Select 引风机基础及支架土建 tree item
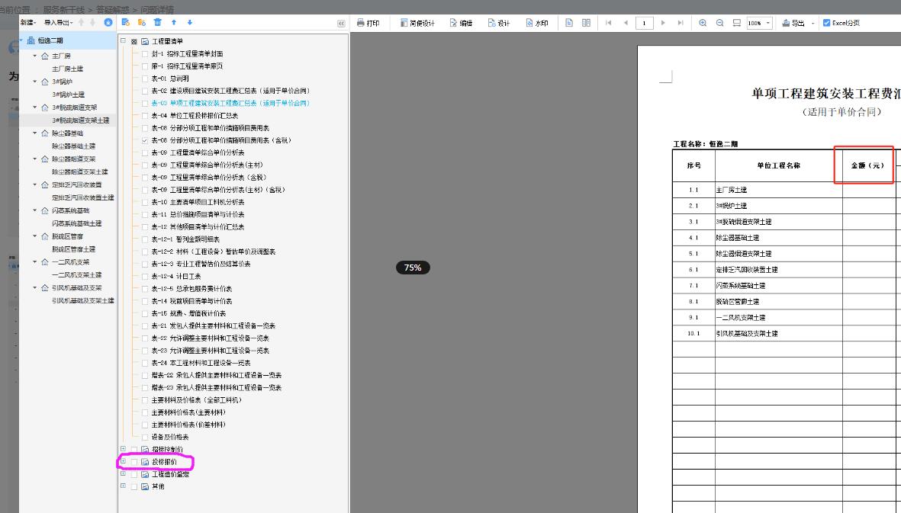901x513 pixels. pos(83,300)
